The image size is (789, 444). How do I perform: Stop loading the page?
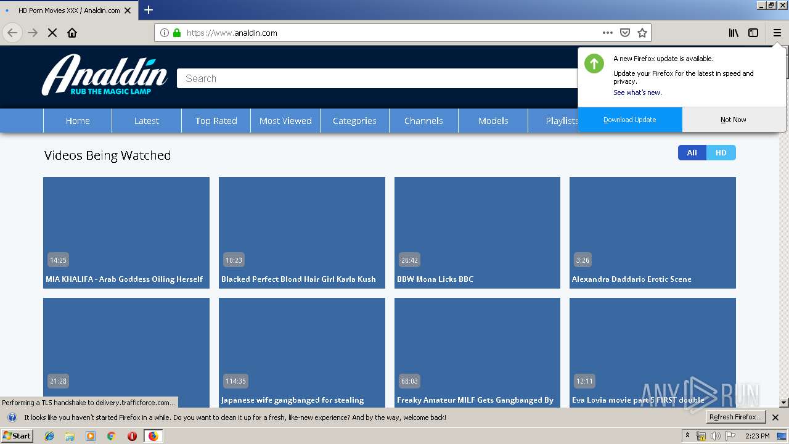click(52, 33)
